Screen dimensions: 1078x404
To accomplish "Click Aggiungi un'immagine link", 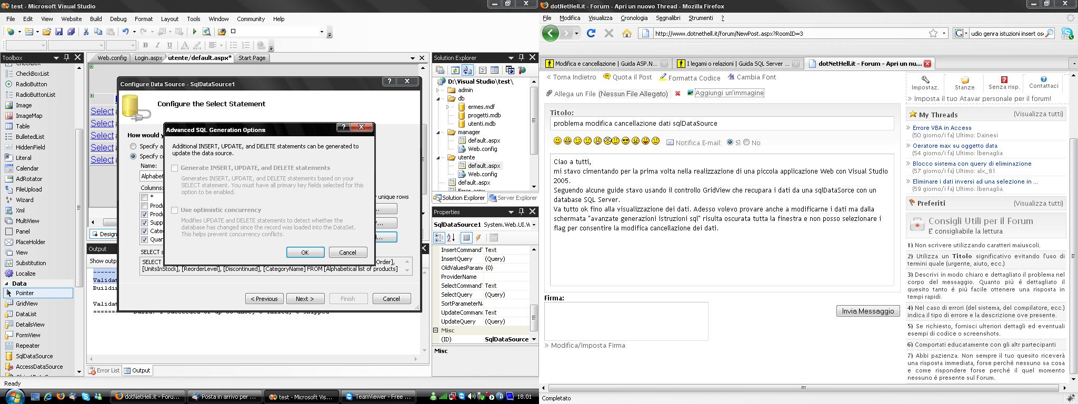I will (729, 93).
